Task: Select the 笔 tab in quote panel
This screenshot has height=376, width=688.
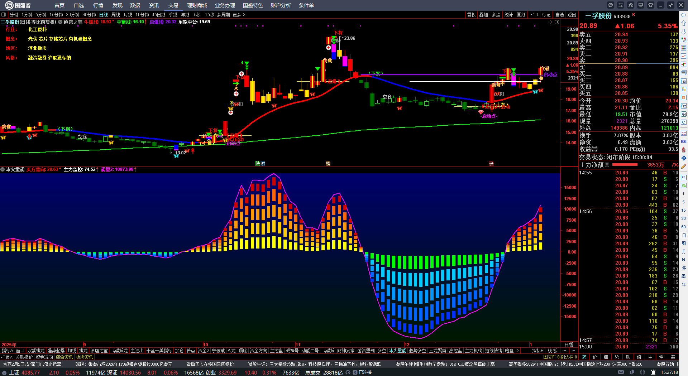Action: point(584,357)
